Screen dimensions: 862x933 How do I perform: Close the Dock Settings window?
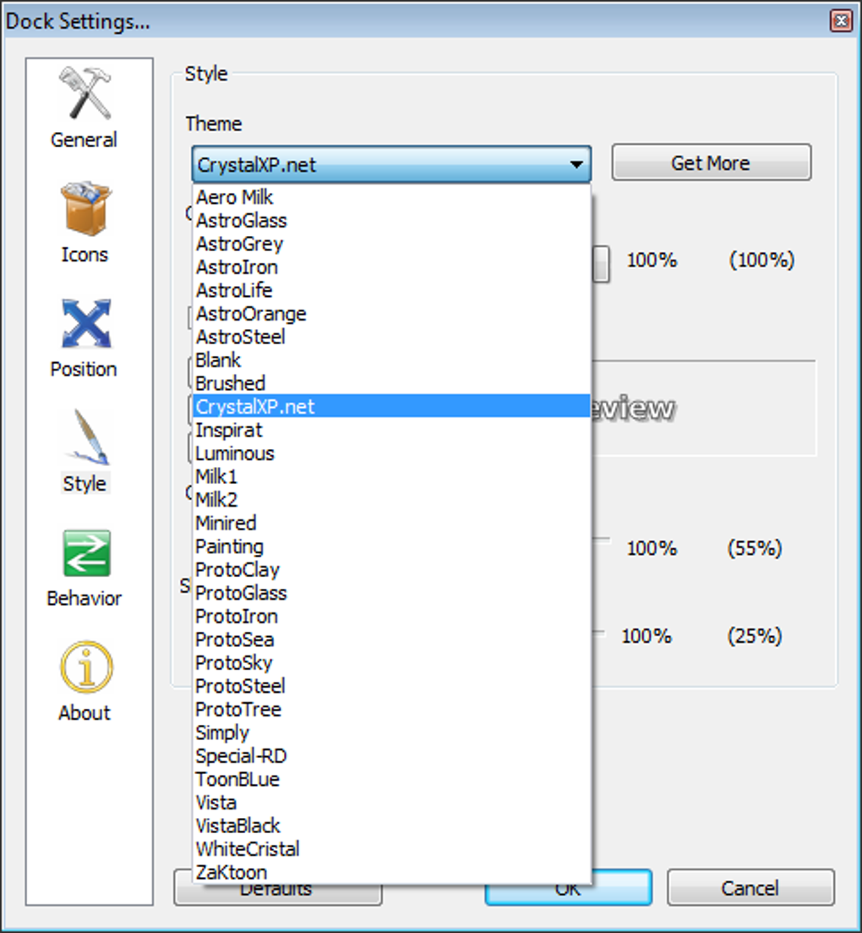(840, 21)
